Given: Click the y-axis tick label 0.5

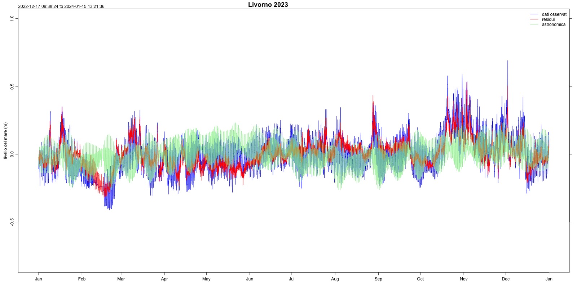Looking at the screenshot, I should 12,86.
